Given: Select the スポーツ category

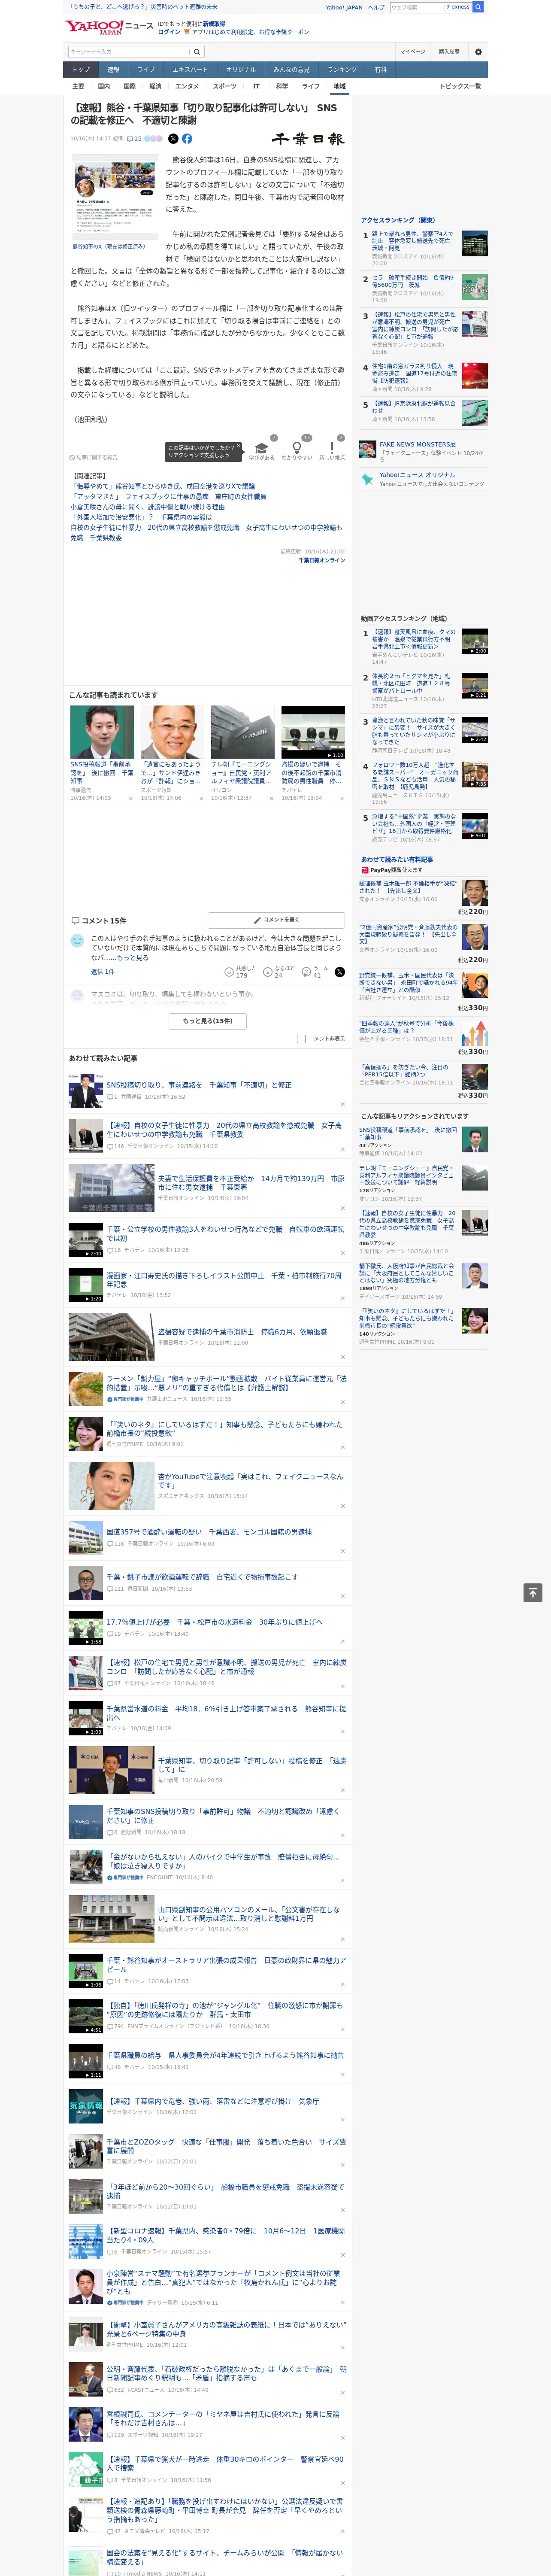Looking at the screenshot, I should 225,86.
